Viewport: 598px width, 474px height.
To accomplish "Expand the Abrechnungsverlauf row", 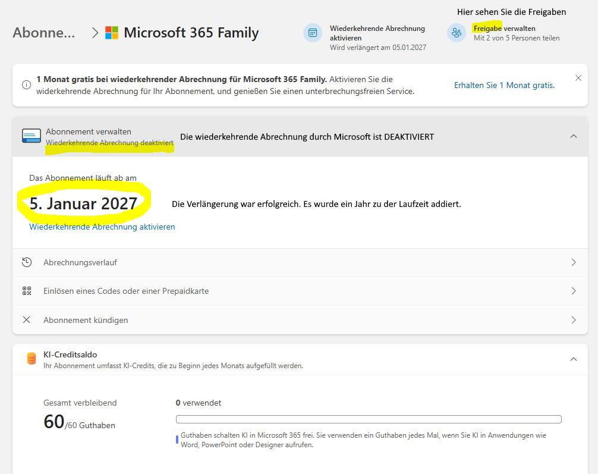I will coord(573,262).
